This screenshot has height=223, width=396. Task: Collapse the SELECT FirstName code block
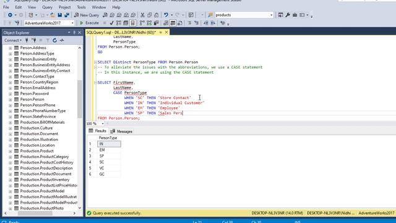pos(95,82)
